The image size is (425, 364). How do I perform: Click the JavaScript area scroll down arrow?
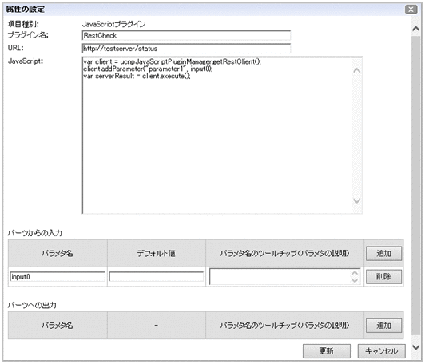click(356, 200)
